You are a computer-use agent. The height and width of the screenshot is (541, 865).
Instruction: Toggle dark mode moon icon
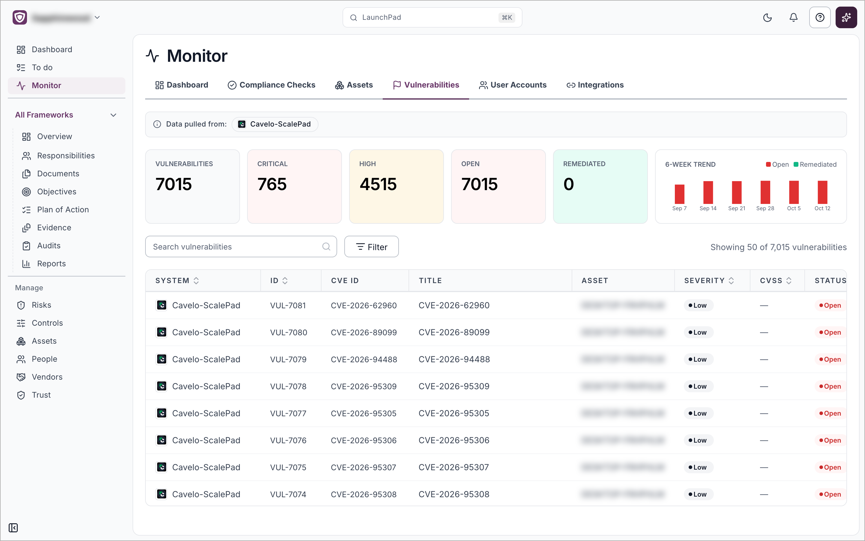[x=767, y=17]
